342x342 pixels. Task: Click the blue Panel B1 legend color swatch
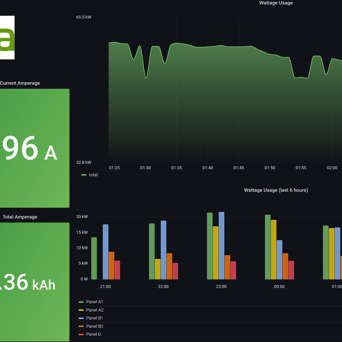tap(81, 318)
